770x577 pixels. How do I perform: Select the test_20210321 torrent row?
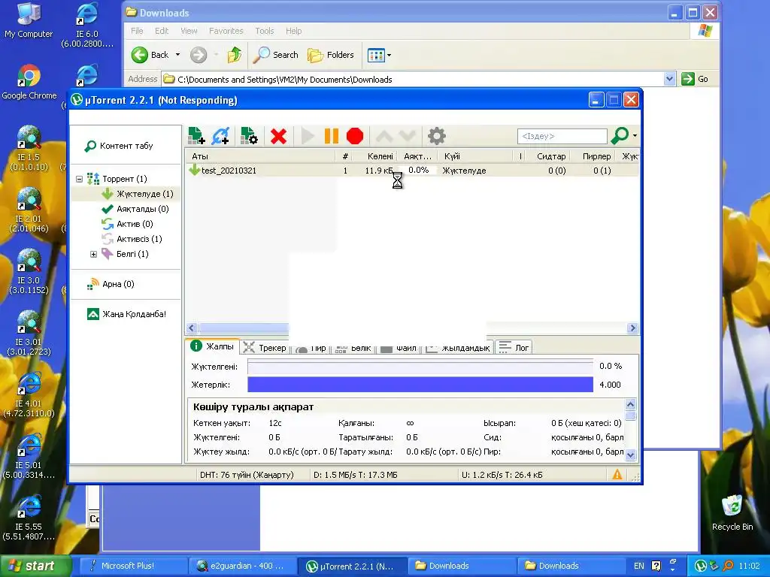[x=411, y=171]
